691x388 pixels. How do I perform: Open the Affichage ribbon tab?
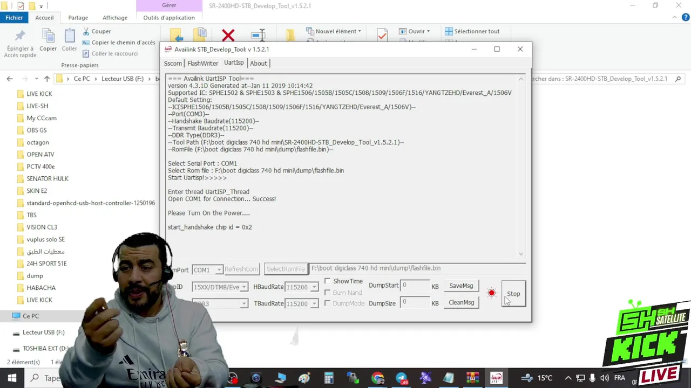(115, 17)
